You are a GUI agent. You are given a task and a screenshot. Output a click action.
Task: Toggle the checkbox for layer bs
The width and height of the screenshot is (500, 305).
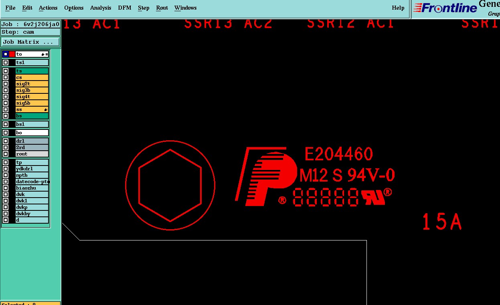coord(6,116)
